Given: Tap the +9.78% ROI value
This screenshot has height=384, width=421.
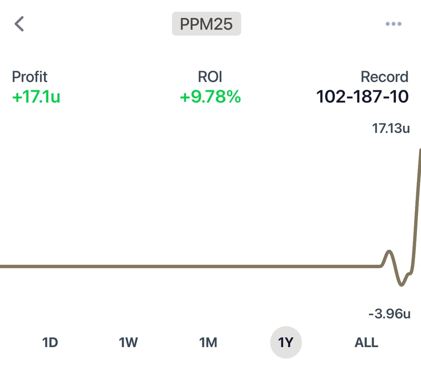Looking at the screenshot, I should click(210, 97).
